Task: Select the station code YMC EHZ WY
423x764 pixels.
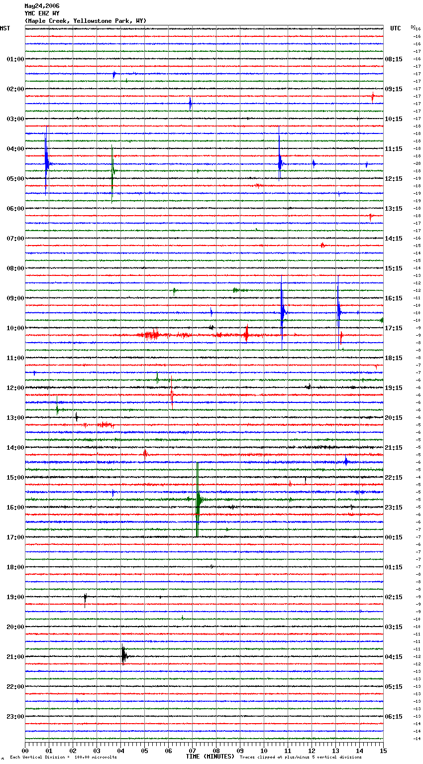Action: [x=42, y=13]
